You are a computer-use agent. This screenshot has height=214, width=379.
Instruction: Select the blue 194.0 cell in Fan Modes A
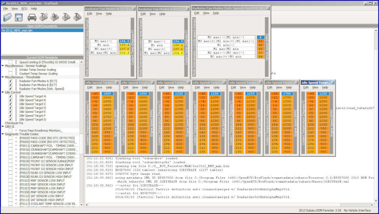pos(124,41)
